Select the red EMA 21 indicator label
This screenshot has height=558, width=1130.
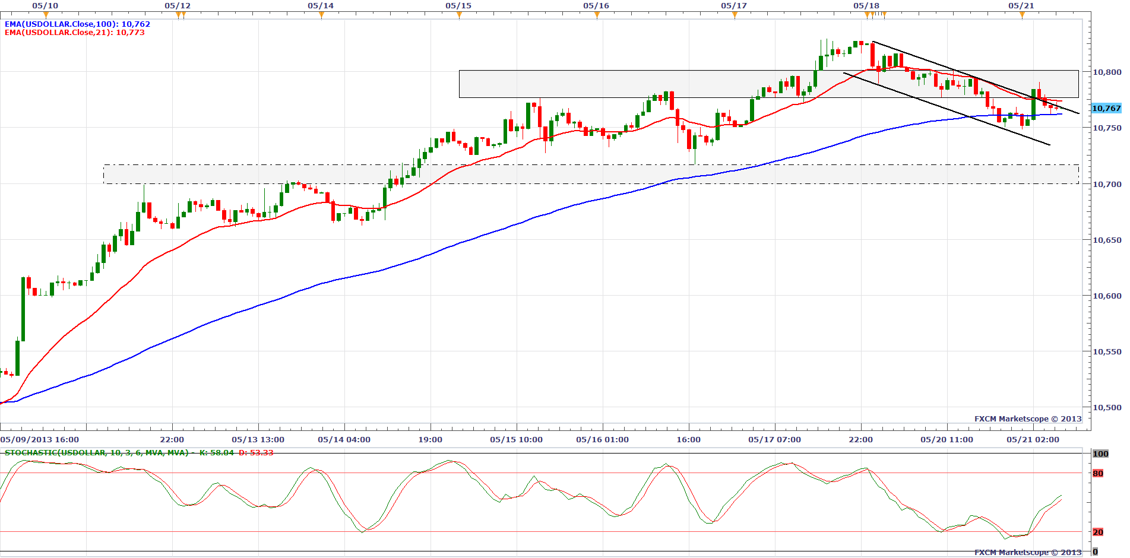click(x=74, y=33)
